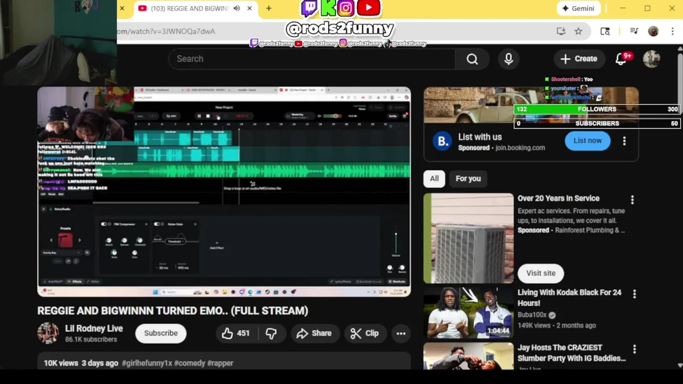683x384 pixels.
Task: Search with your voice microphone
Action: pyautogui.click(x=509, y=59)
